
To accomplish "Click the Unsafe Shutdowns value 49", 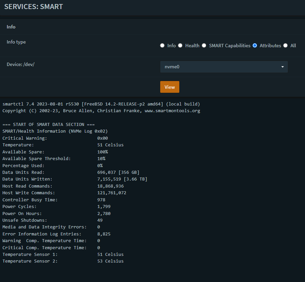I will (x=100, y=220).
